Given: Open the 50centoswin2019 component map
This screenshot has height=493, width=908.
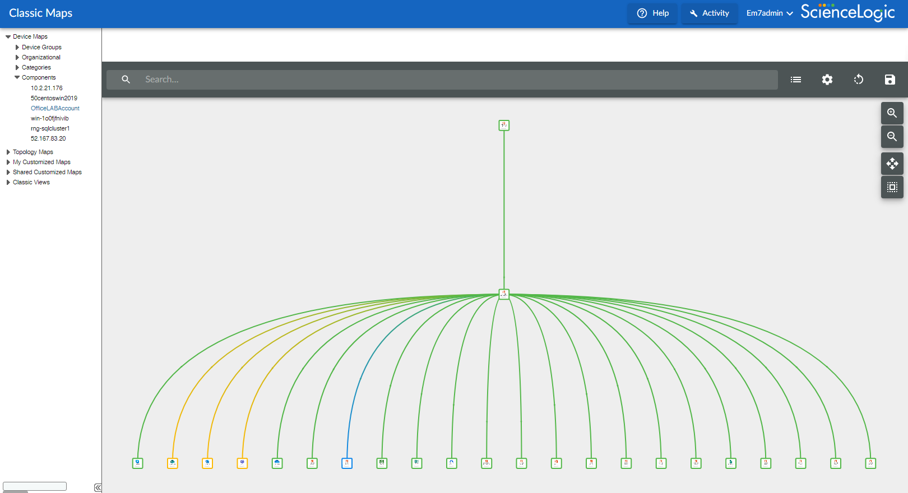Looking at the screenshot, I should 54,98.
